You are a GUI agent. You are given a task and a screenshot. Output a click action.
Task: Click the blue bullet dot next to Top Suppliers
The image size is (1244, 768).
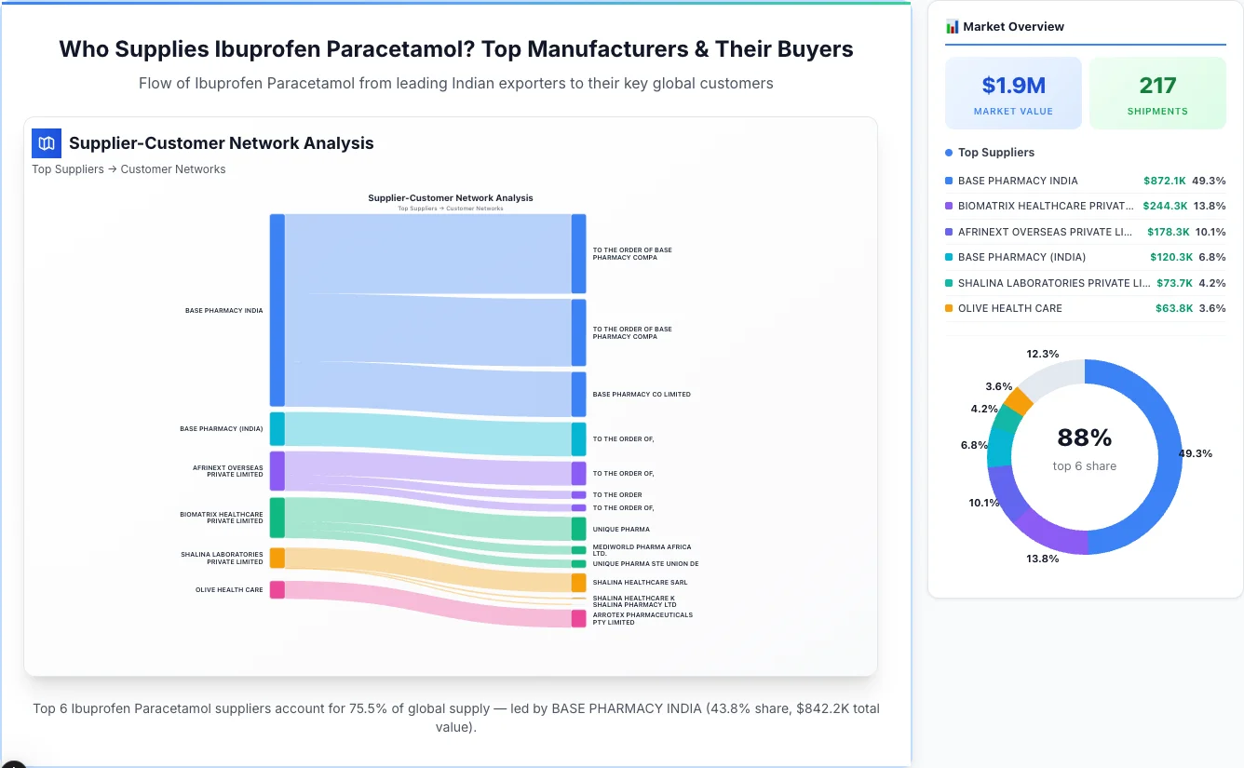click(x=947, y=152)
